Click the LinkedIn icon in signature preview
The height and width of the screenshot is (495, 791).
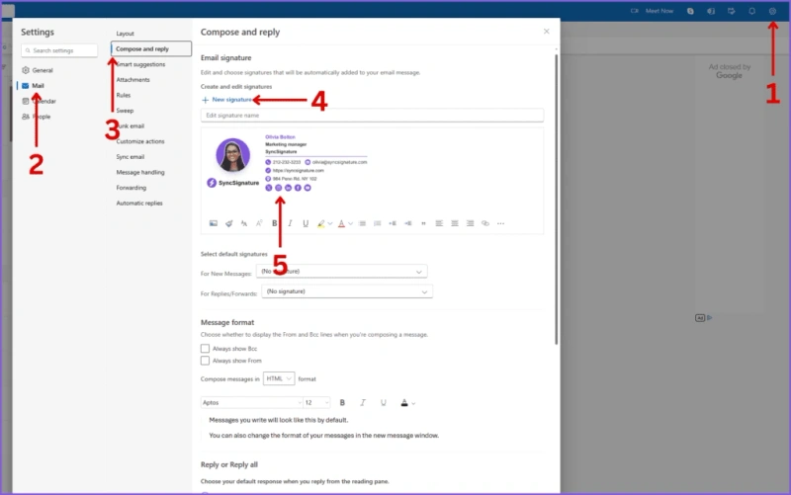coord(288,188)
